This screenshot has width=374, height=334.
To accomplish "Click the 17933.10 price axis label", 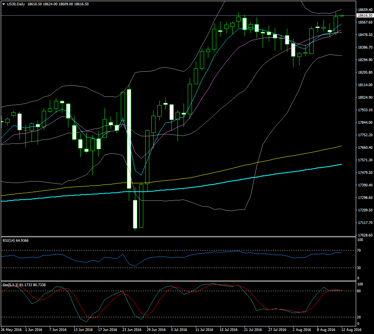I will [365, 110].
